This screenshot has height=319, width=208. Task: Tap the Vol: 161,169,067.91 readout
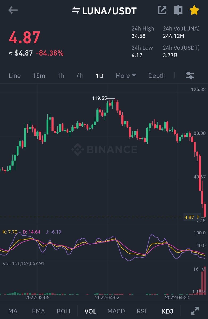(x=23, y=263)
